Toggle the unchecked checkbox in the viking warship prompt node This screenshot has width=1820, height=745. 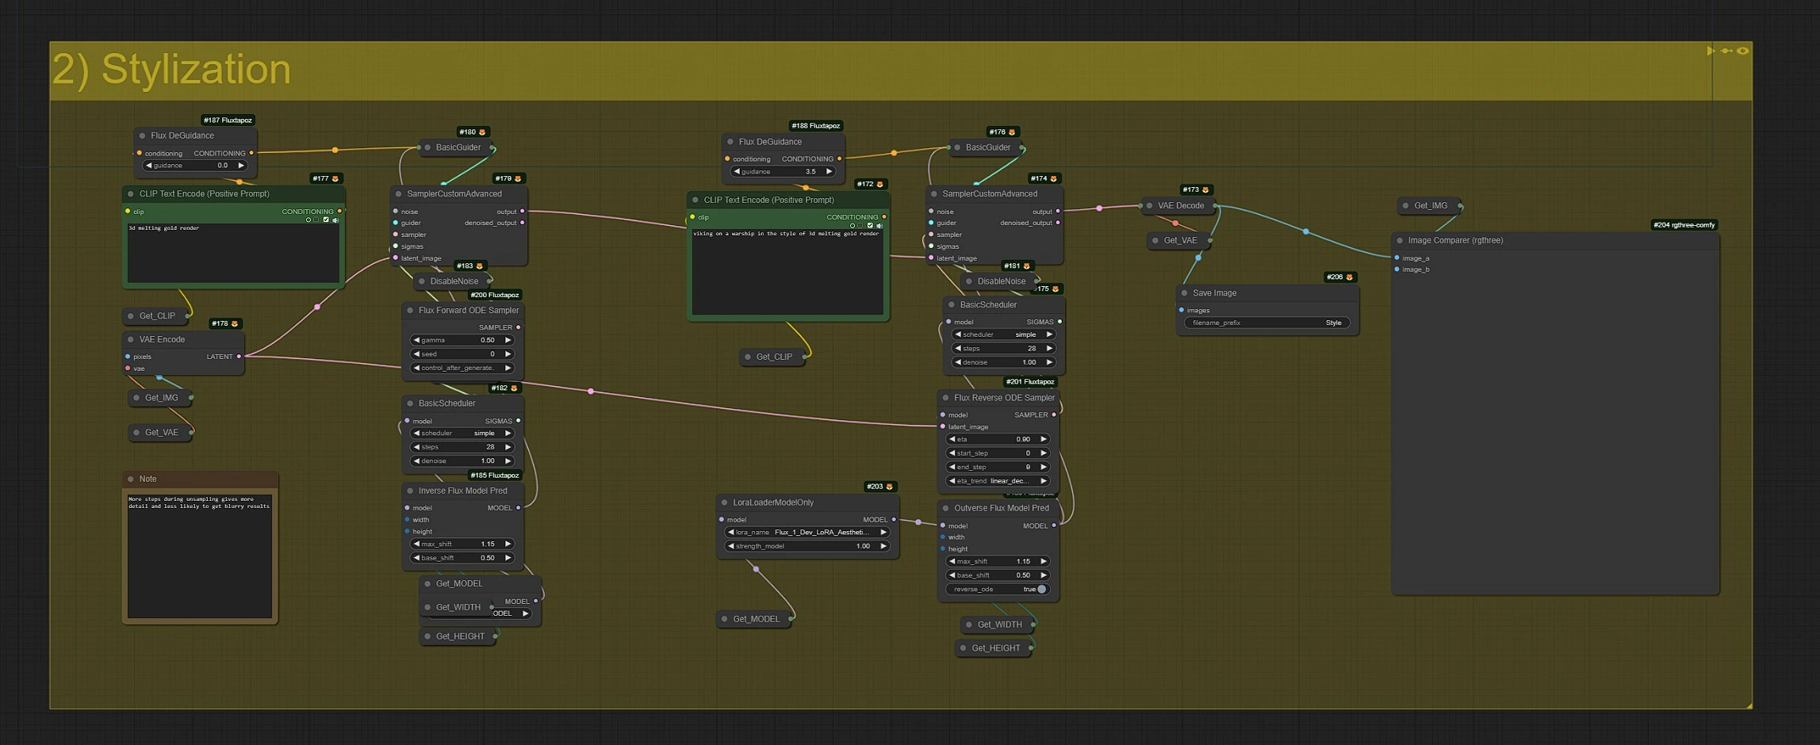860,226
